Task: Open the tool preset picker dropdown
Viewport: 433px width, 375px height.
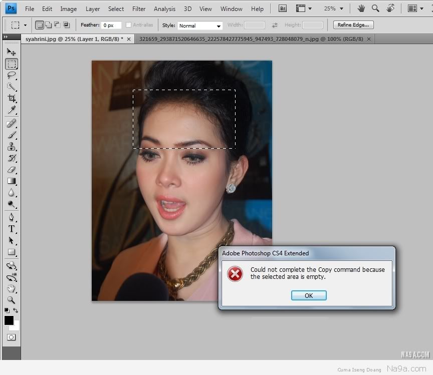Action: [x=19, y=25]
